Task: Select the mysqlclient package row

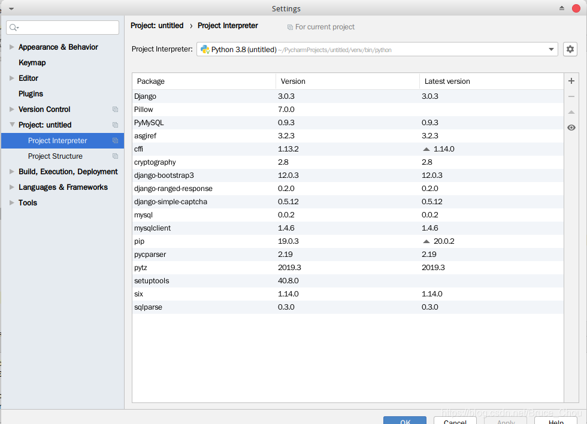Action: [x=348, y=228]
